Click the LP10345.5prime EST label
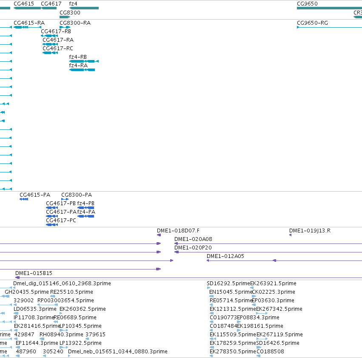The height and width of the screenshot is (358, 362). coord(80,326)
